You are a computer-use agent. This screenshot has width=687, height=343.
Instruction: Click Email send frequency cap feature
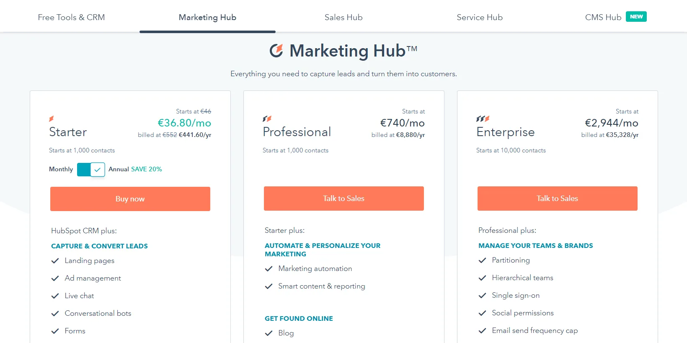pos(535,330)
